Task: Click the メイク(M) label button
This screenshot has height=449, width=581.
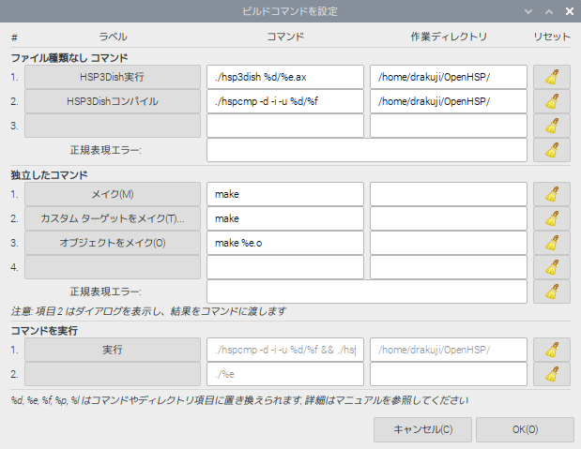Action: tap(113, 194)
